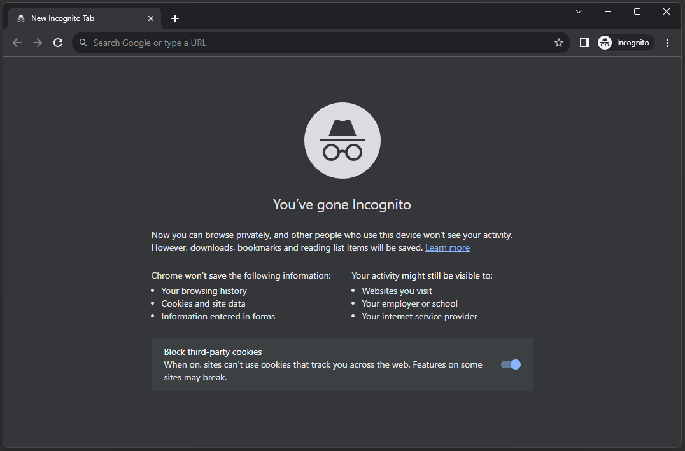
Task: Click the Forward navigation arrow
Action: [38, 43]
